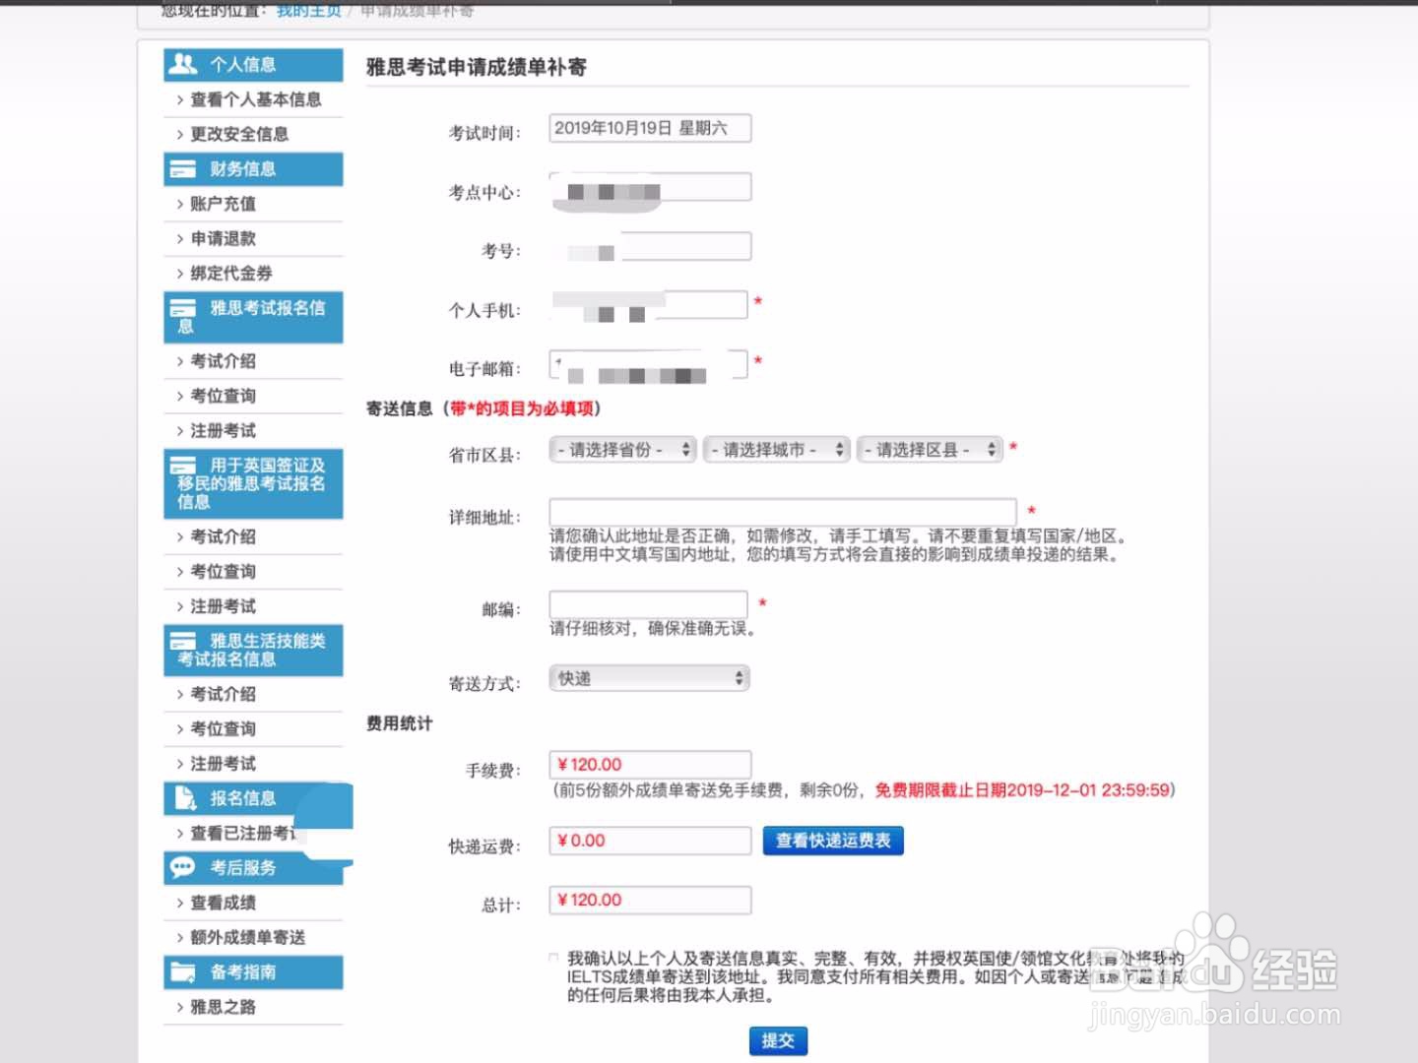
Task: Click the 报名信息 section header
Action: tap(253, 798)
